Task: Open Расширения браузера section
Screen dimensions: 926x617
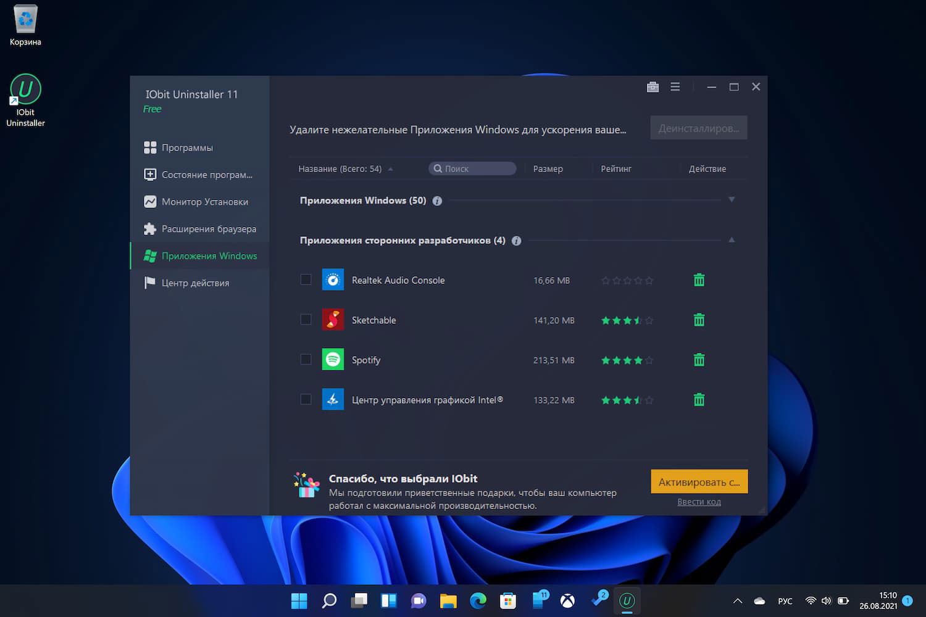Action: 200,229
